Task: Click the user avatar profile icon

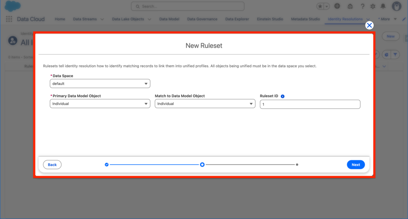Action: [396, 6]
